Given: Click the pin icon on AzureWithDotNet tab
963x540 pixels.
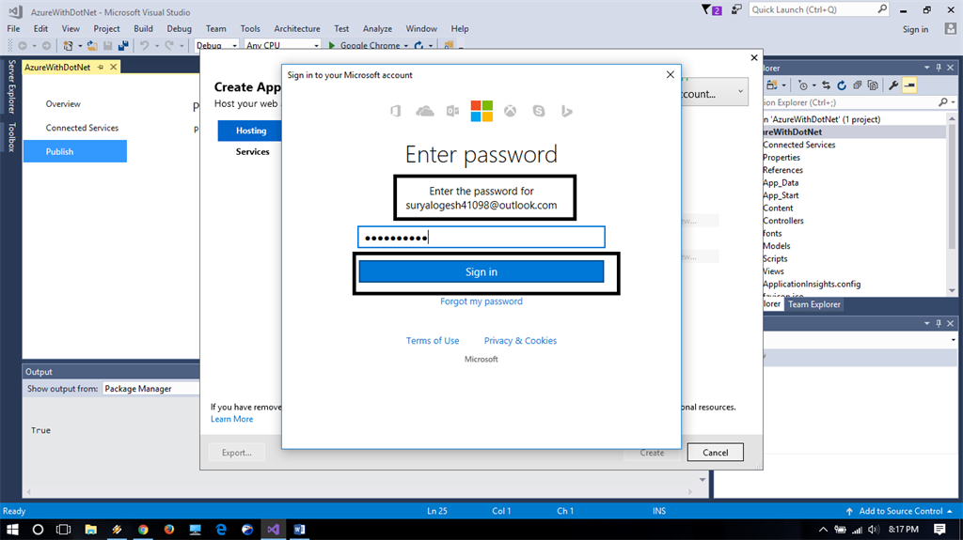Looking at the screenshot, I should (x=101, y=67).
